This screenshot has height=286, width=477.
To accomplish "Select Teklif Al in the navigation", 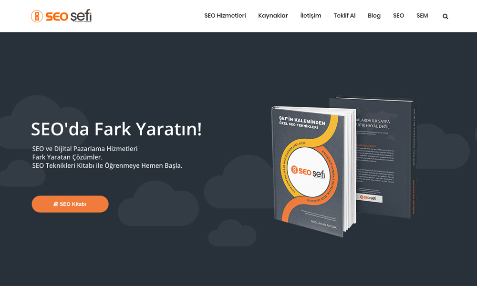I will [344, 16].
